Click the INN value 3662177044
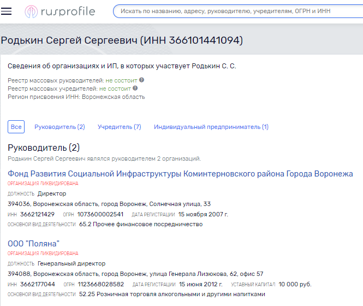Image resolution: width=363 pixels, height=306 pixels. click(38, 284)
